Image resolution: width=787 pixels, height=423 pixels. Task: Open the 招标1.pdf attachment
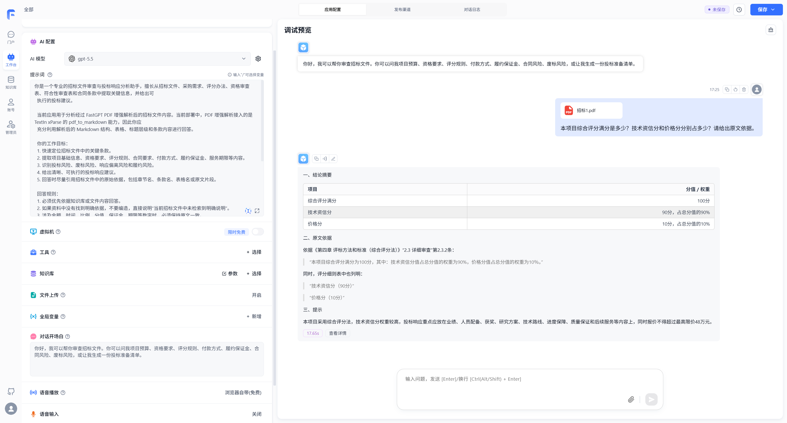point(591,110)
